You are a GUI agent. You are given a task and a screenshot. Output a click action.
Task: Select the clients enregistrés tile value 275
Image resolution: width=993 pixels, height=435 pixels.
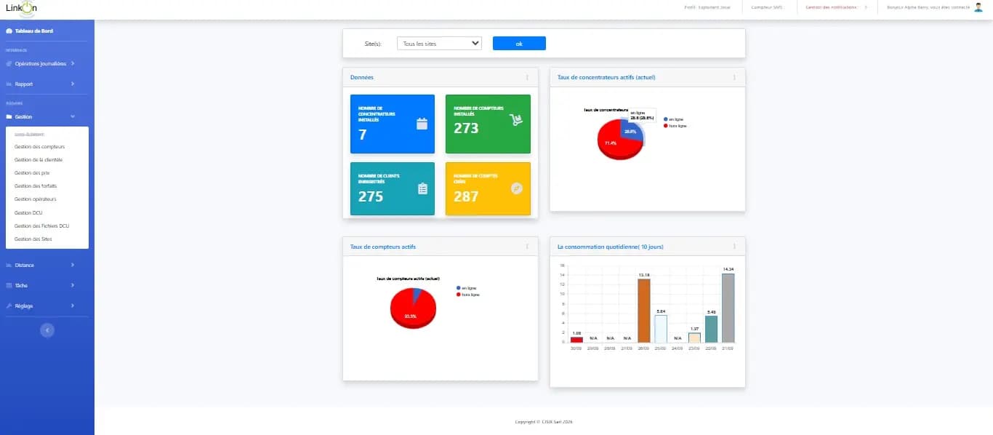[x=371, y=196]
